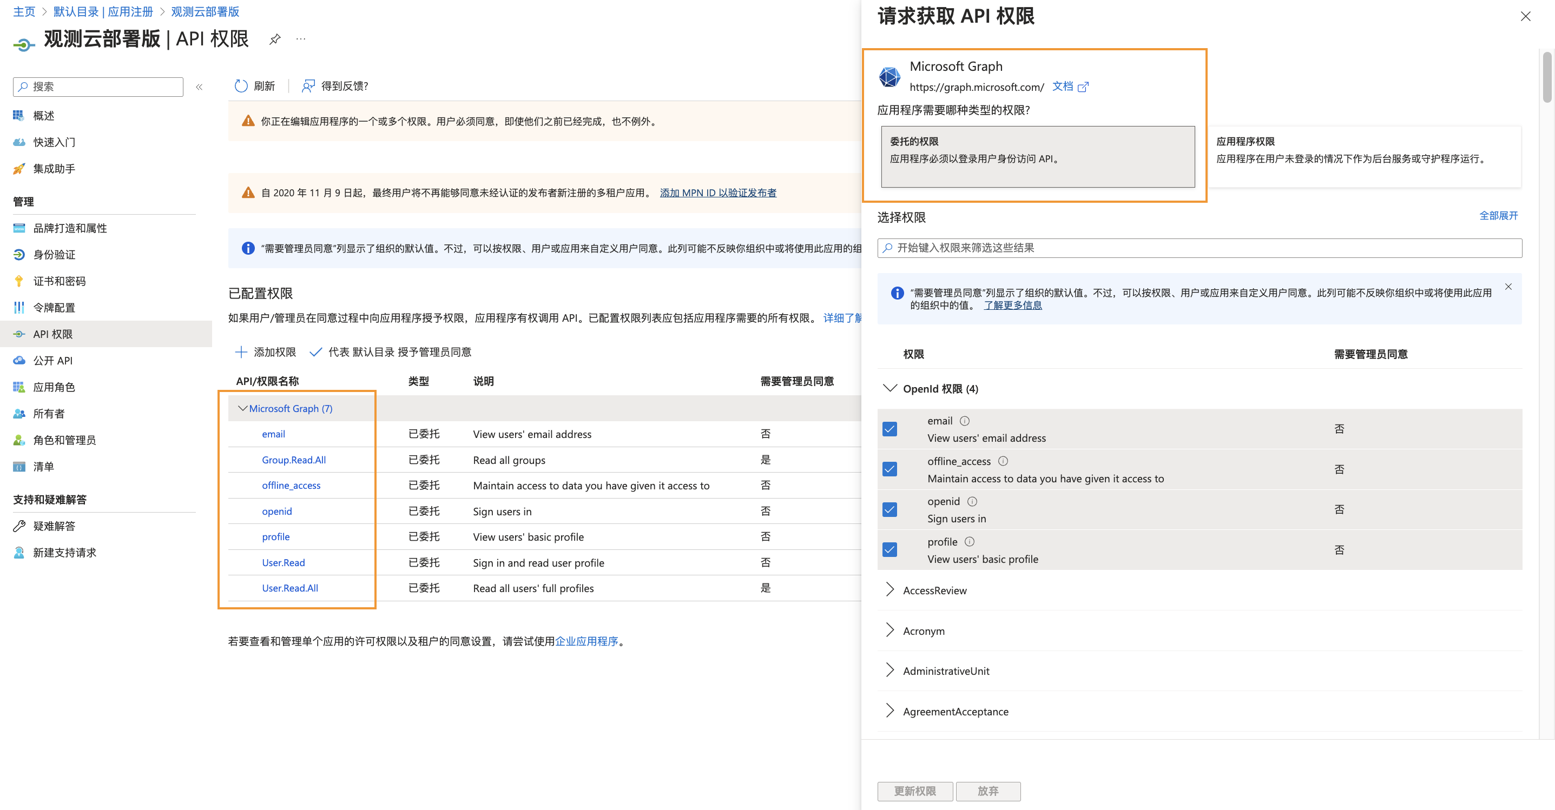Open the User.Read permission
This screenshot has height=810, width=1555.
[x=283, y=563]
